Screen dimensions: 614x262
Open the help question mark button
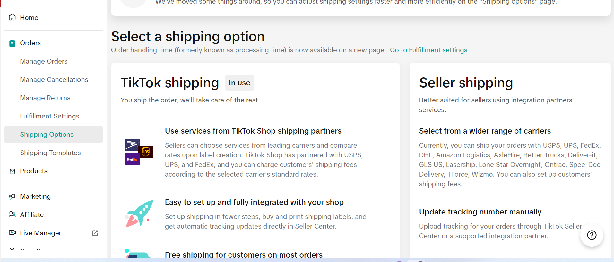(x=592, y=235)
